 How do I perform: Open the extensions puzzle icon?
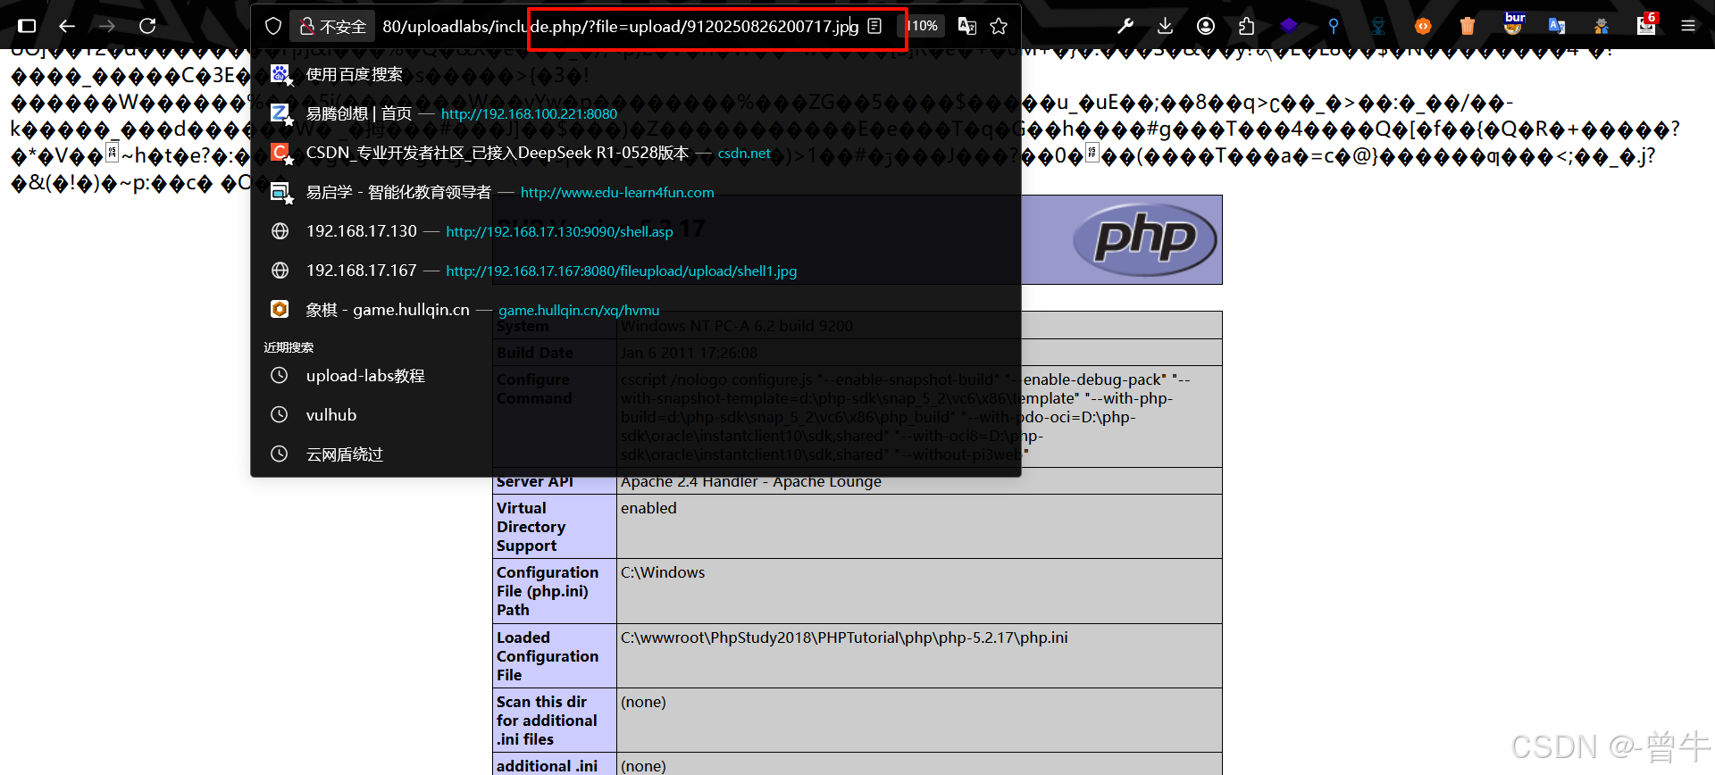coord(1247,26)
